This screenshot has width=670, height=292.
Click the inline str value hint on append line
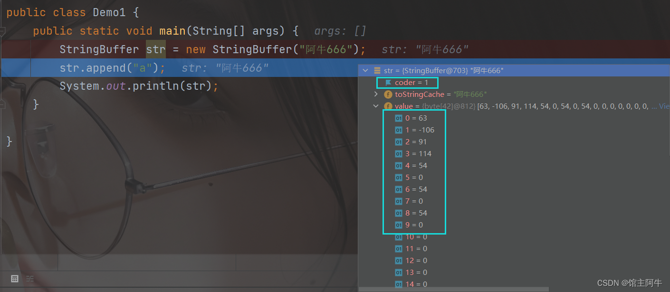225,68
